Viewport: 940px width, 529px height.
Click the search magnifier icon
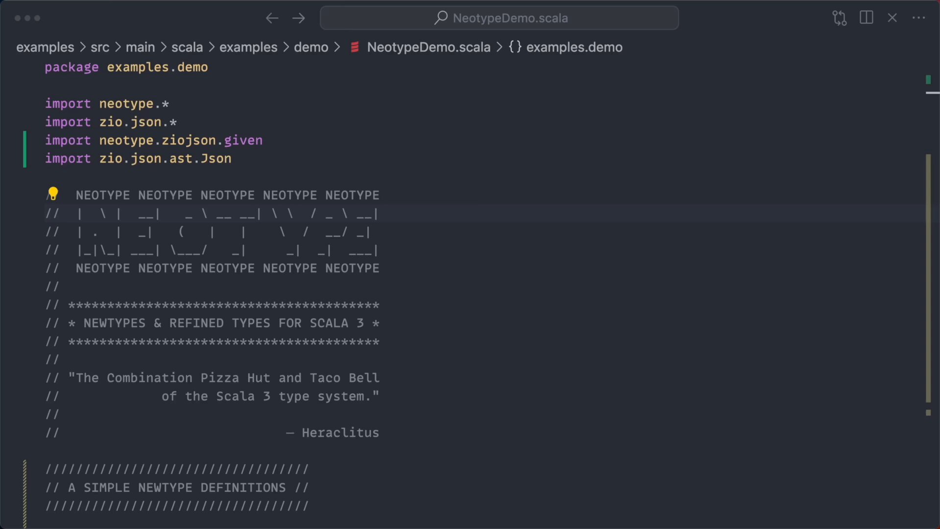tap(441, 18)
